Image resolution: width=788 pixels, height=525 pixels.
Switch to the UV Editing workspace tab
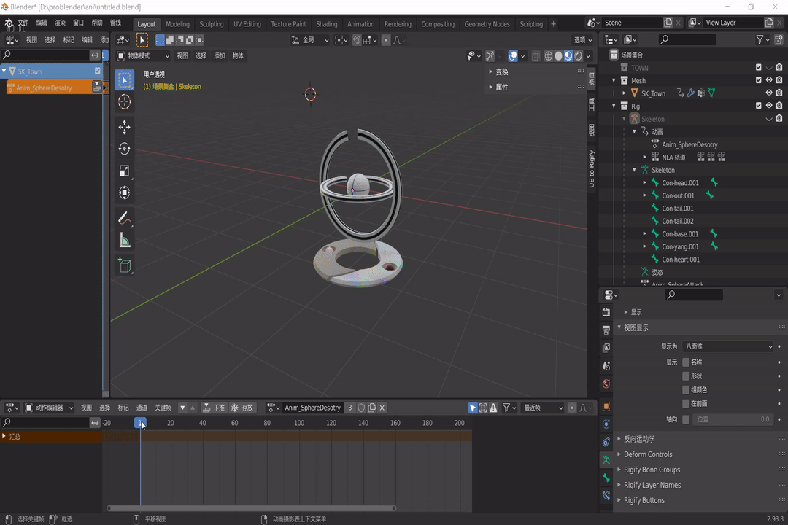247,23
